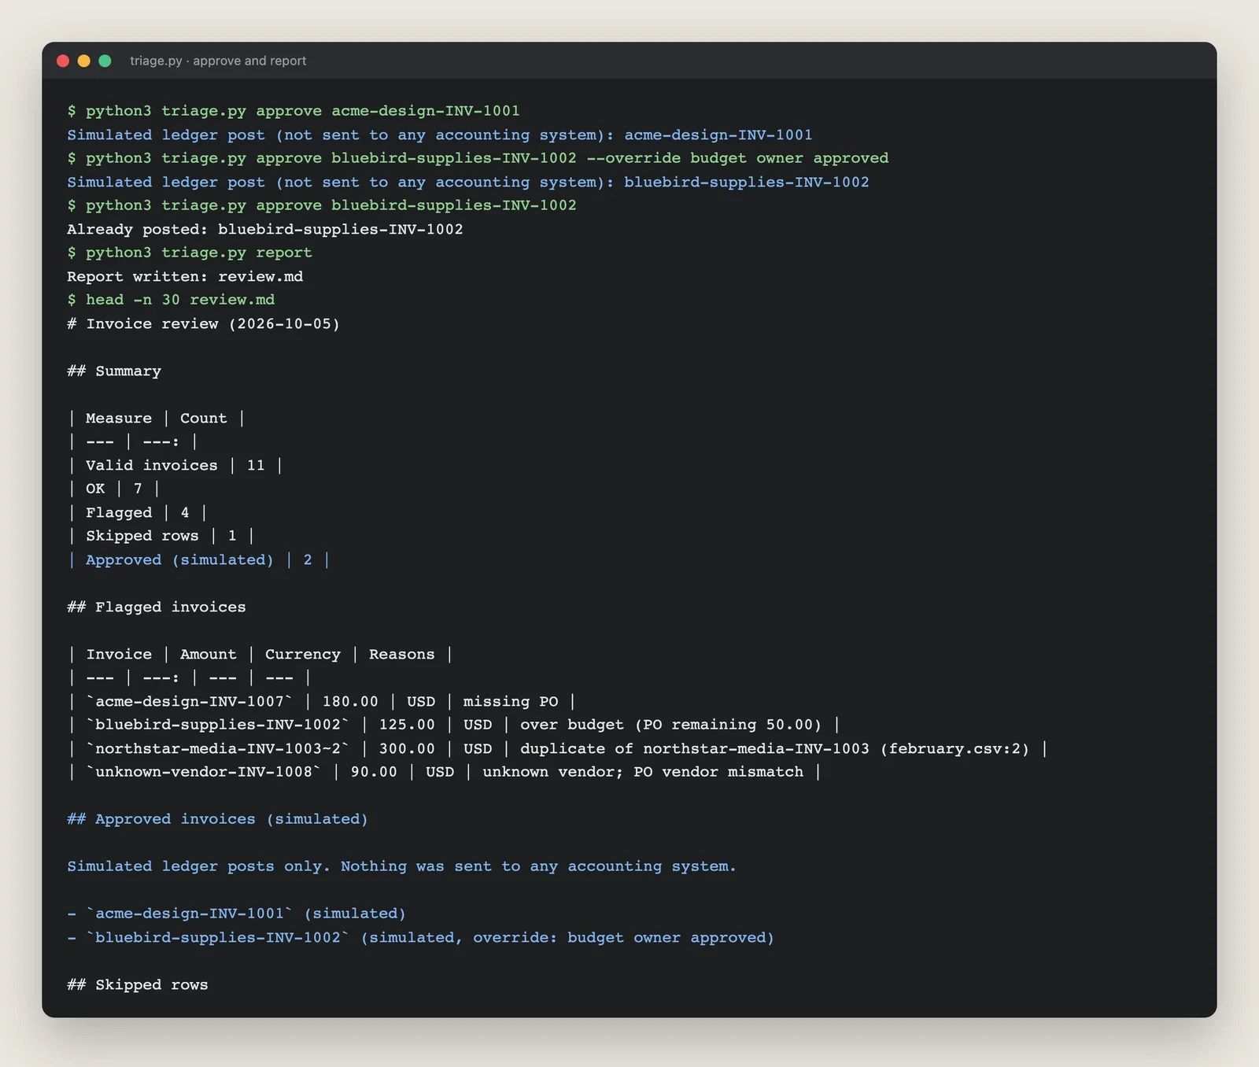Click the 'Skipped rows | 1' summary row

161,536
